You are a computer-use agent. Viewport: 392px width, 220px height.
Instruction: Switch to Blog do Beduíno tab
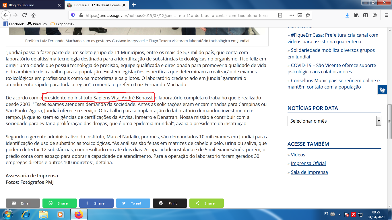point(32,5)
